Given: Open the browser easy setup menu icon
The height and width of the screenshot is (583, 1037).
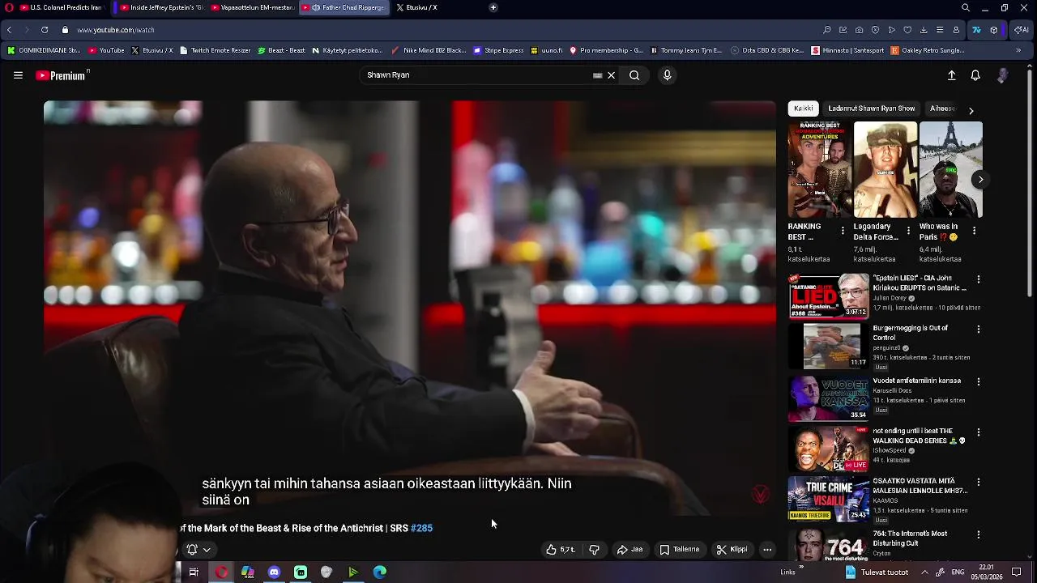Looking at the screenshot, I should 940,30.
